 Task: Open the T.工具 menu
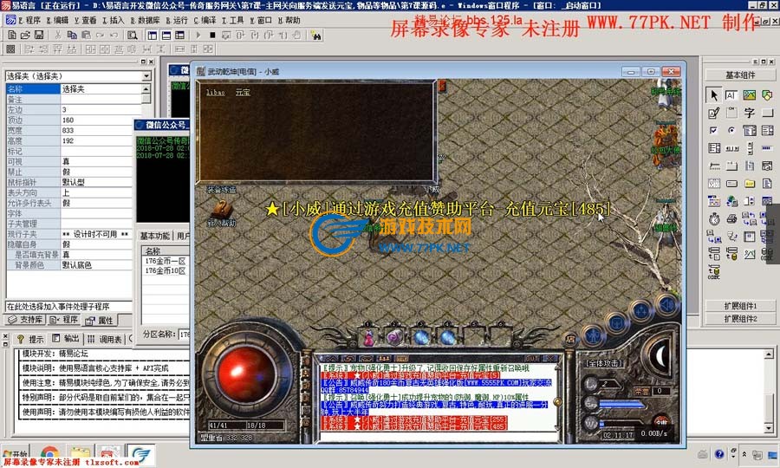pyautogui.click(x=233, y=21)
